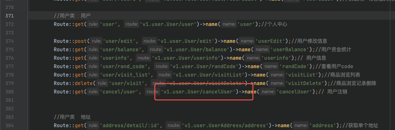The width and height of the screenshot is (395, 130).
Task: Click Route::post on line 374
Action: pos(70,41)
